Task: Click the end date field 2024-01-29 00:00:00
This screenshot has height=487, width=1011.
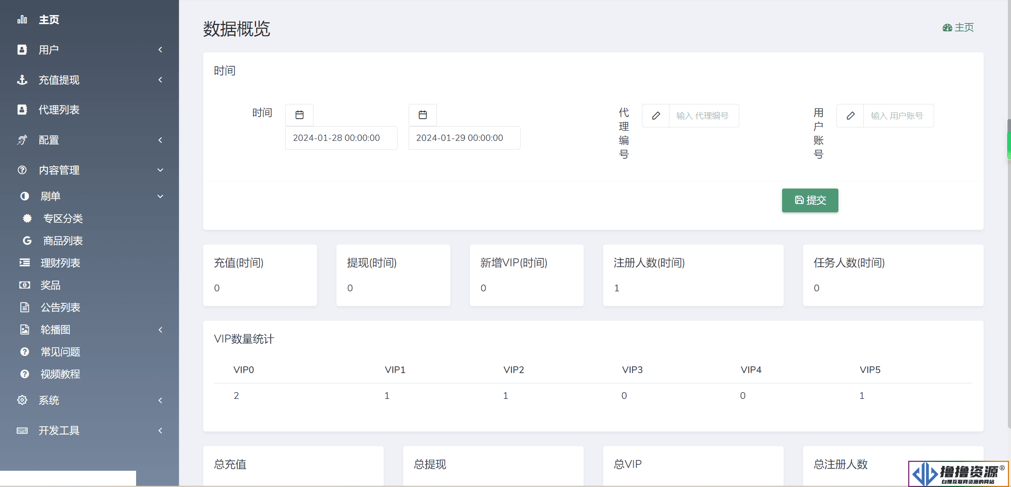Action: click(x=465, y=138)
